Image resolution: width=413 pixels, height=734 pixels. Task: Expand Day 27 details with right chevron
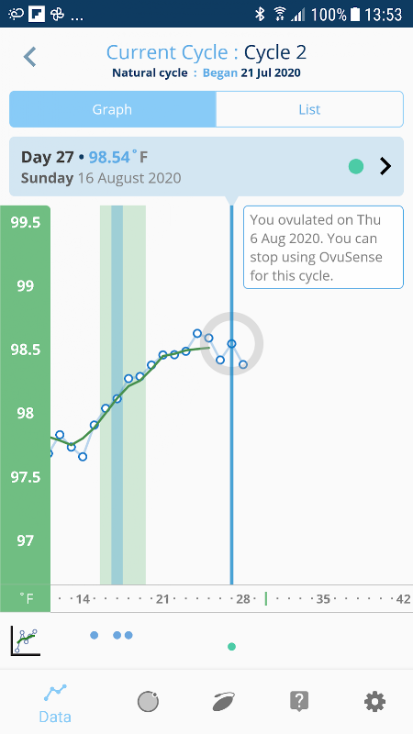coord(385,166)
